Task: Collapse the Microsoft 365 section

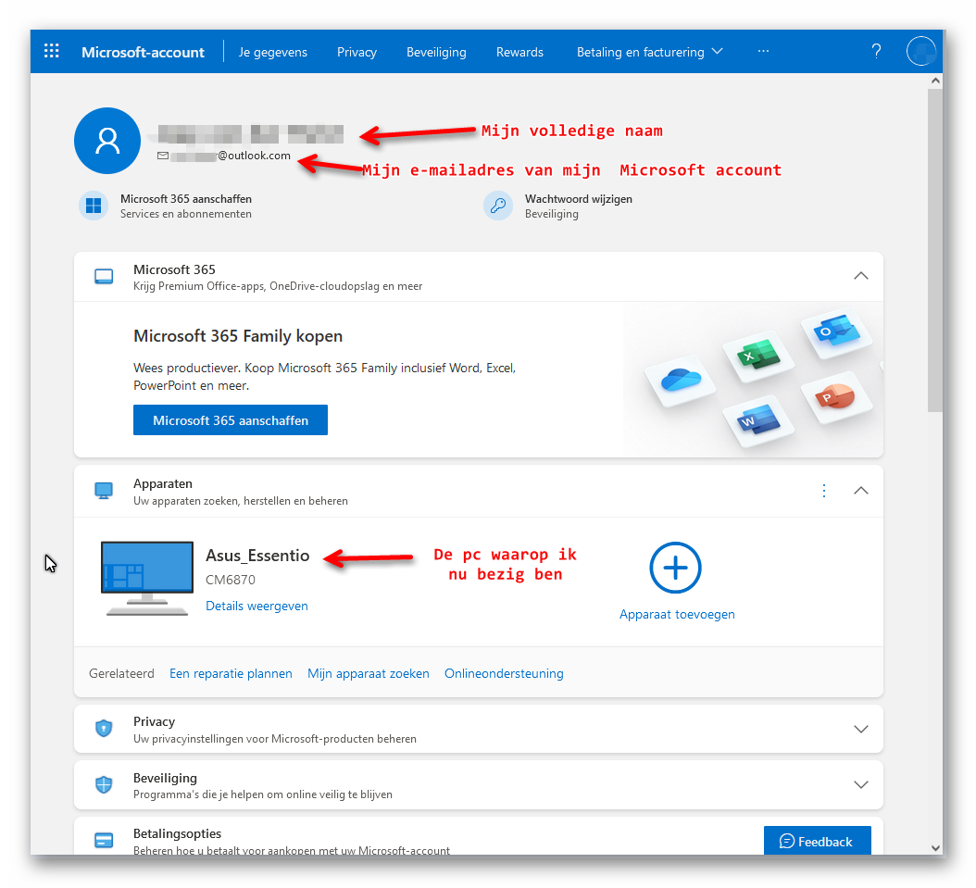Action: coord(860,276)
